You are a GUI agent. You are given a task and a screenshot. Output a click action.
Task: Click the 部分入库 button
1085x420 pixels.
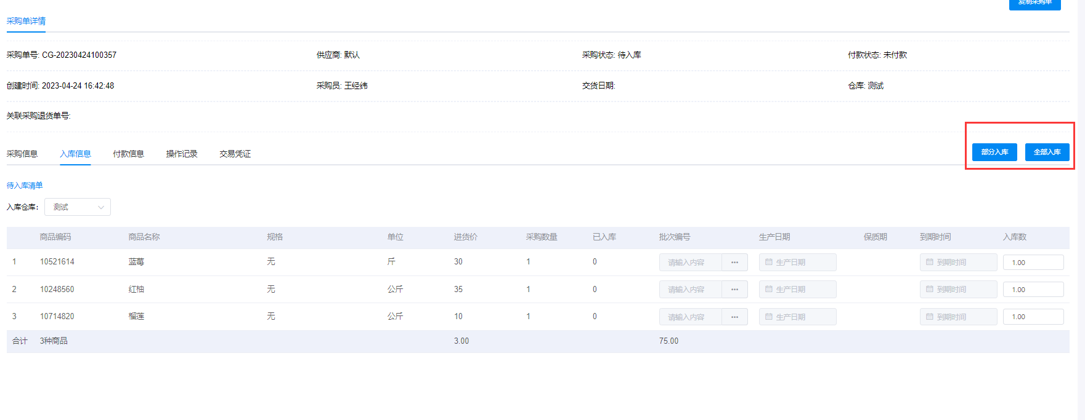tap(994, 152)
